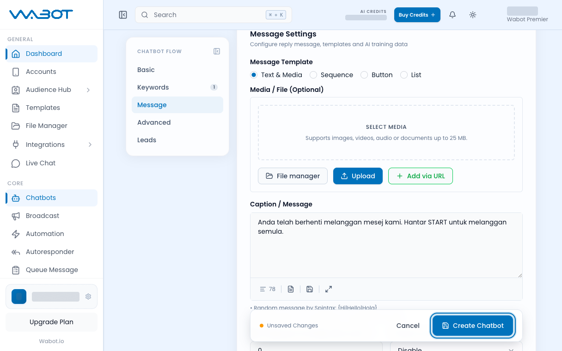Click Wabot.io footer text
The image size is (562, 351).
click(51, 341)
